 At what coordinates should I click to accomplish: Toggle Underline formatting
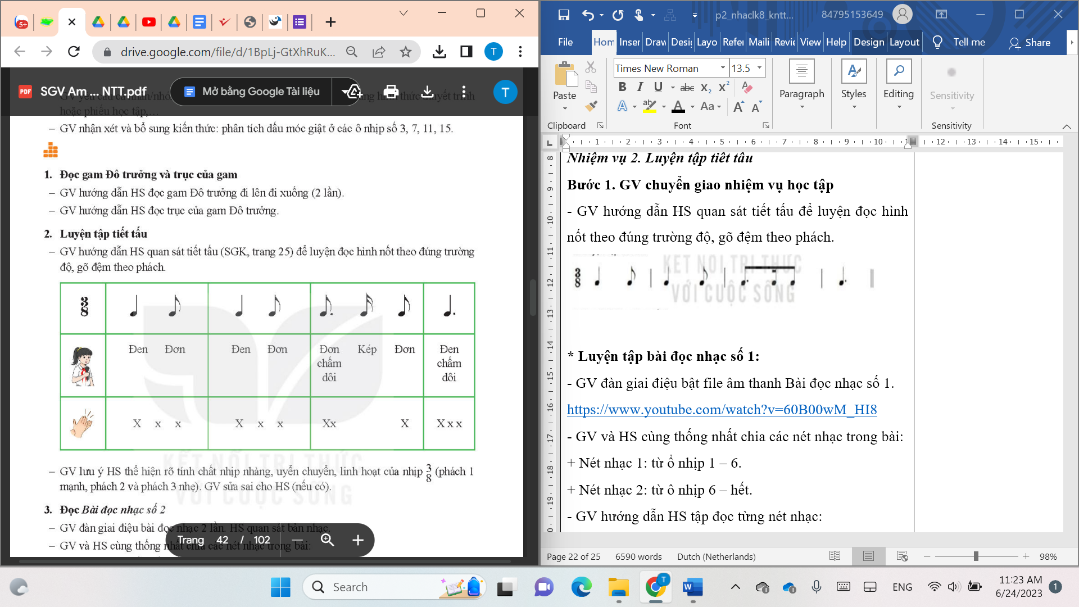tap(658, 87)
